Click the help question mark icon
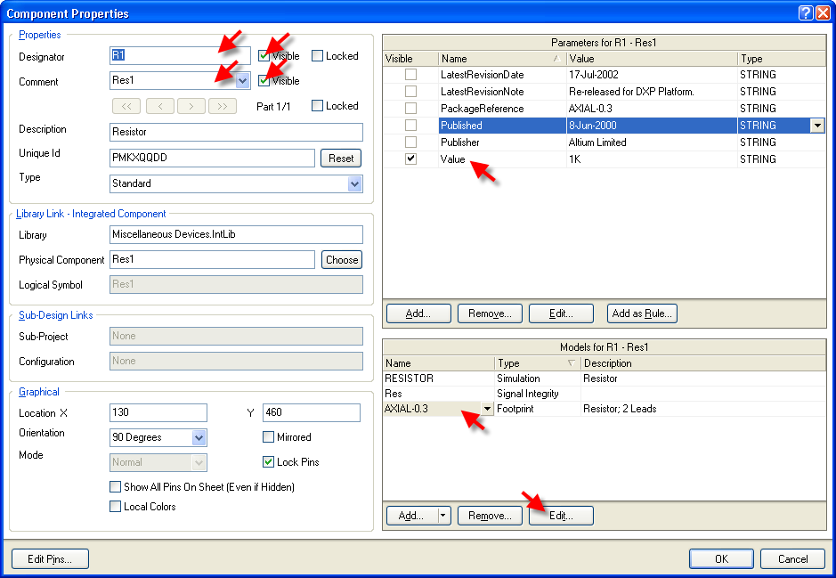Screen dimensions: 836x578 click(x=805, y=13)
